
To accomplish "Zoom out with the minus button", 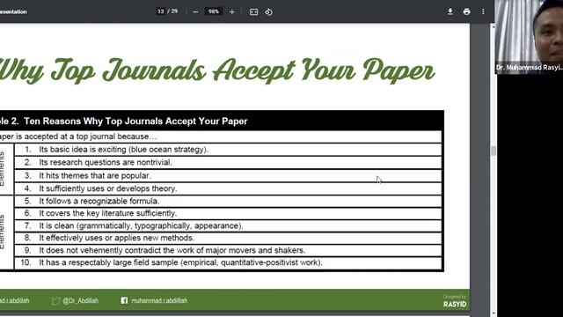I will pos(195,11).
